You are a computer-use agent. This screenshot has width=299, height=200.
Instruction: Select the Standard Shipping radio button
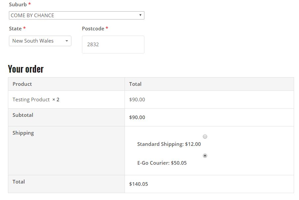(x=205, y=137)
